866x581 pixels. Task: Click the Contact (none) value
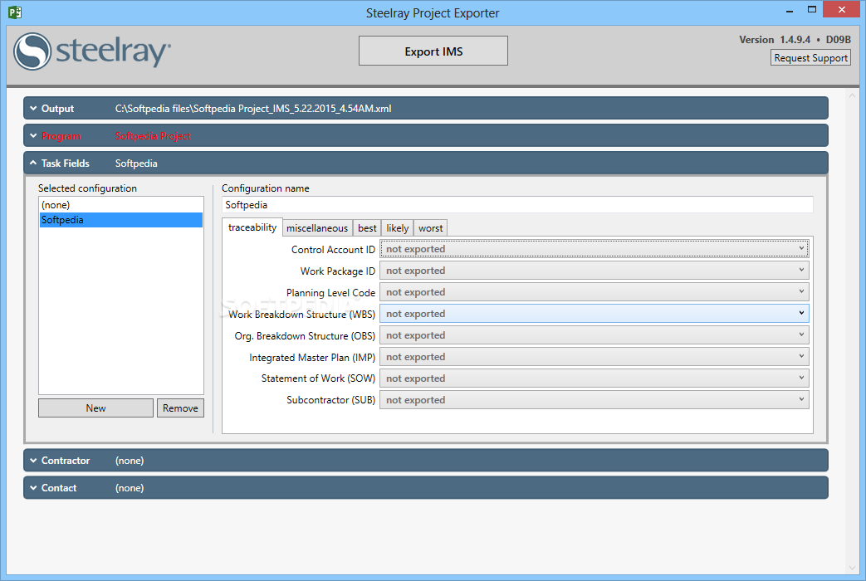point(130,488)
